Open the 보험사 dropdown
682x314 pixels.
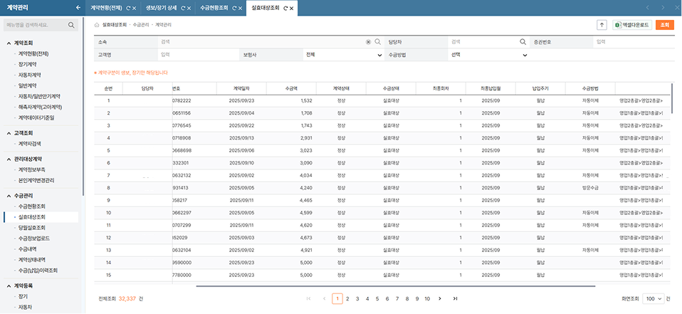(343, 54)
